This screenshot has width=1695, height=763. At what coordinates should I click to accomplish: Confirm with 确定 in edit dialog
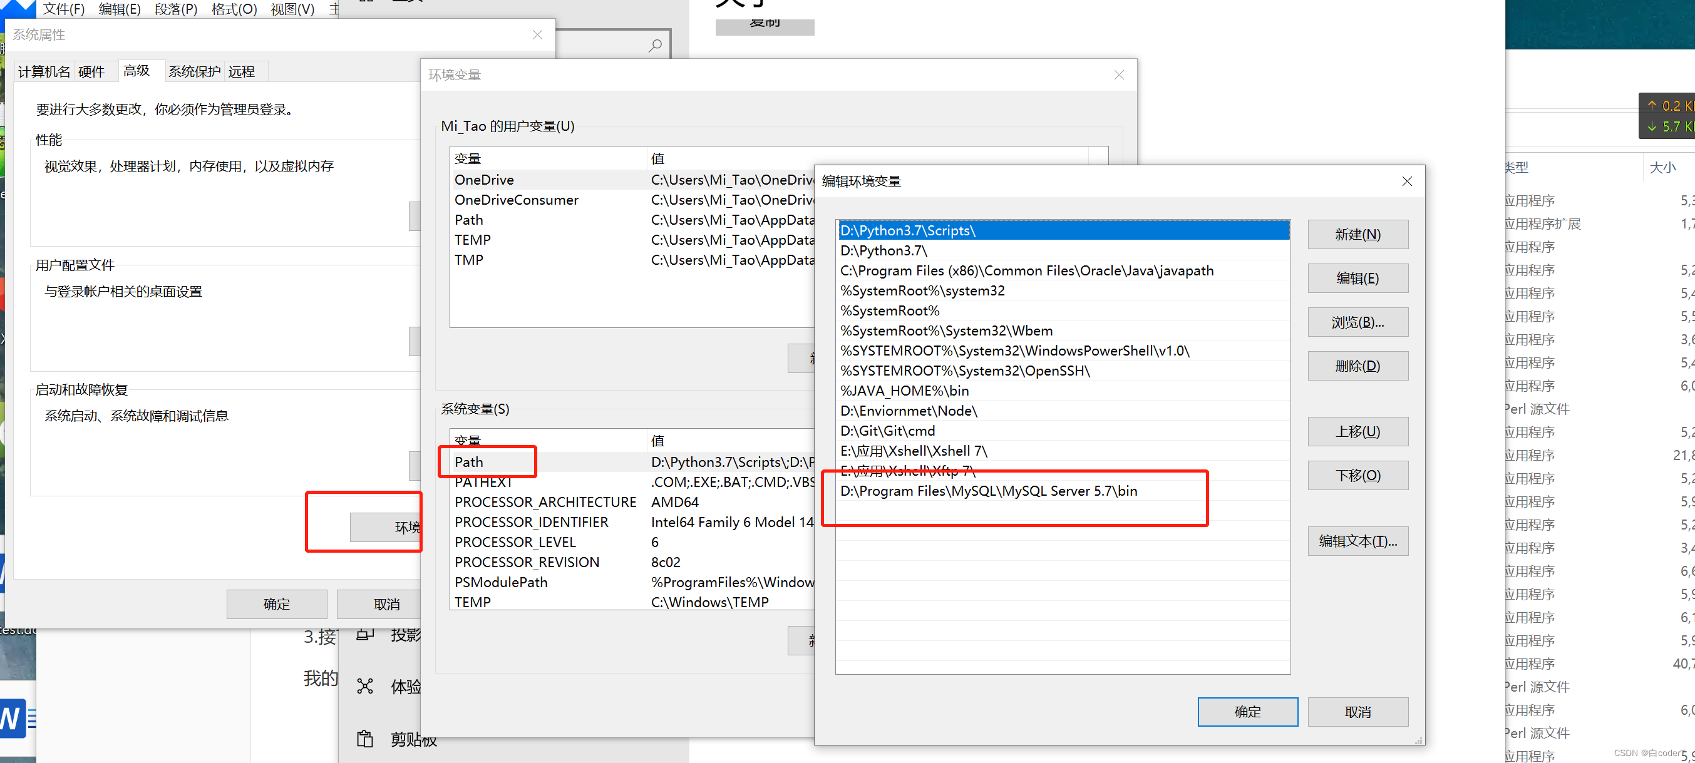pyautogui.click(x=1247, y=712)
